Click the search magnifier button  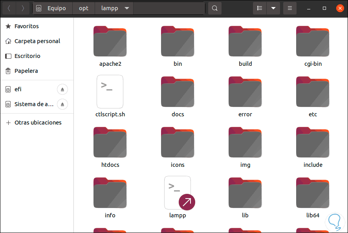tap(214, 8)
